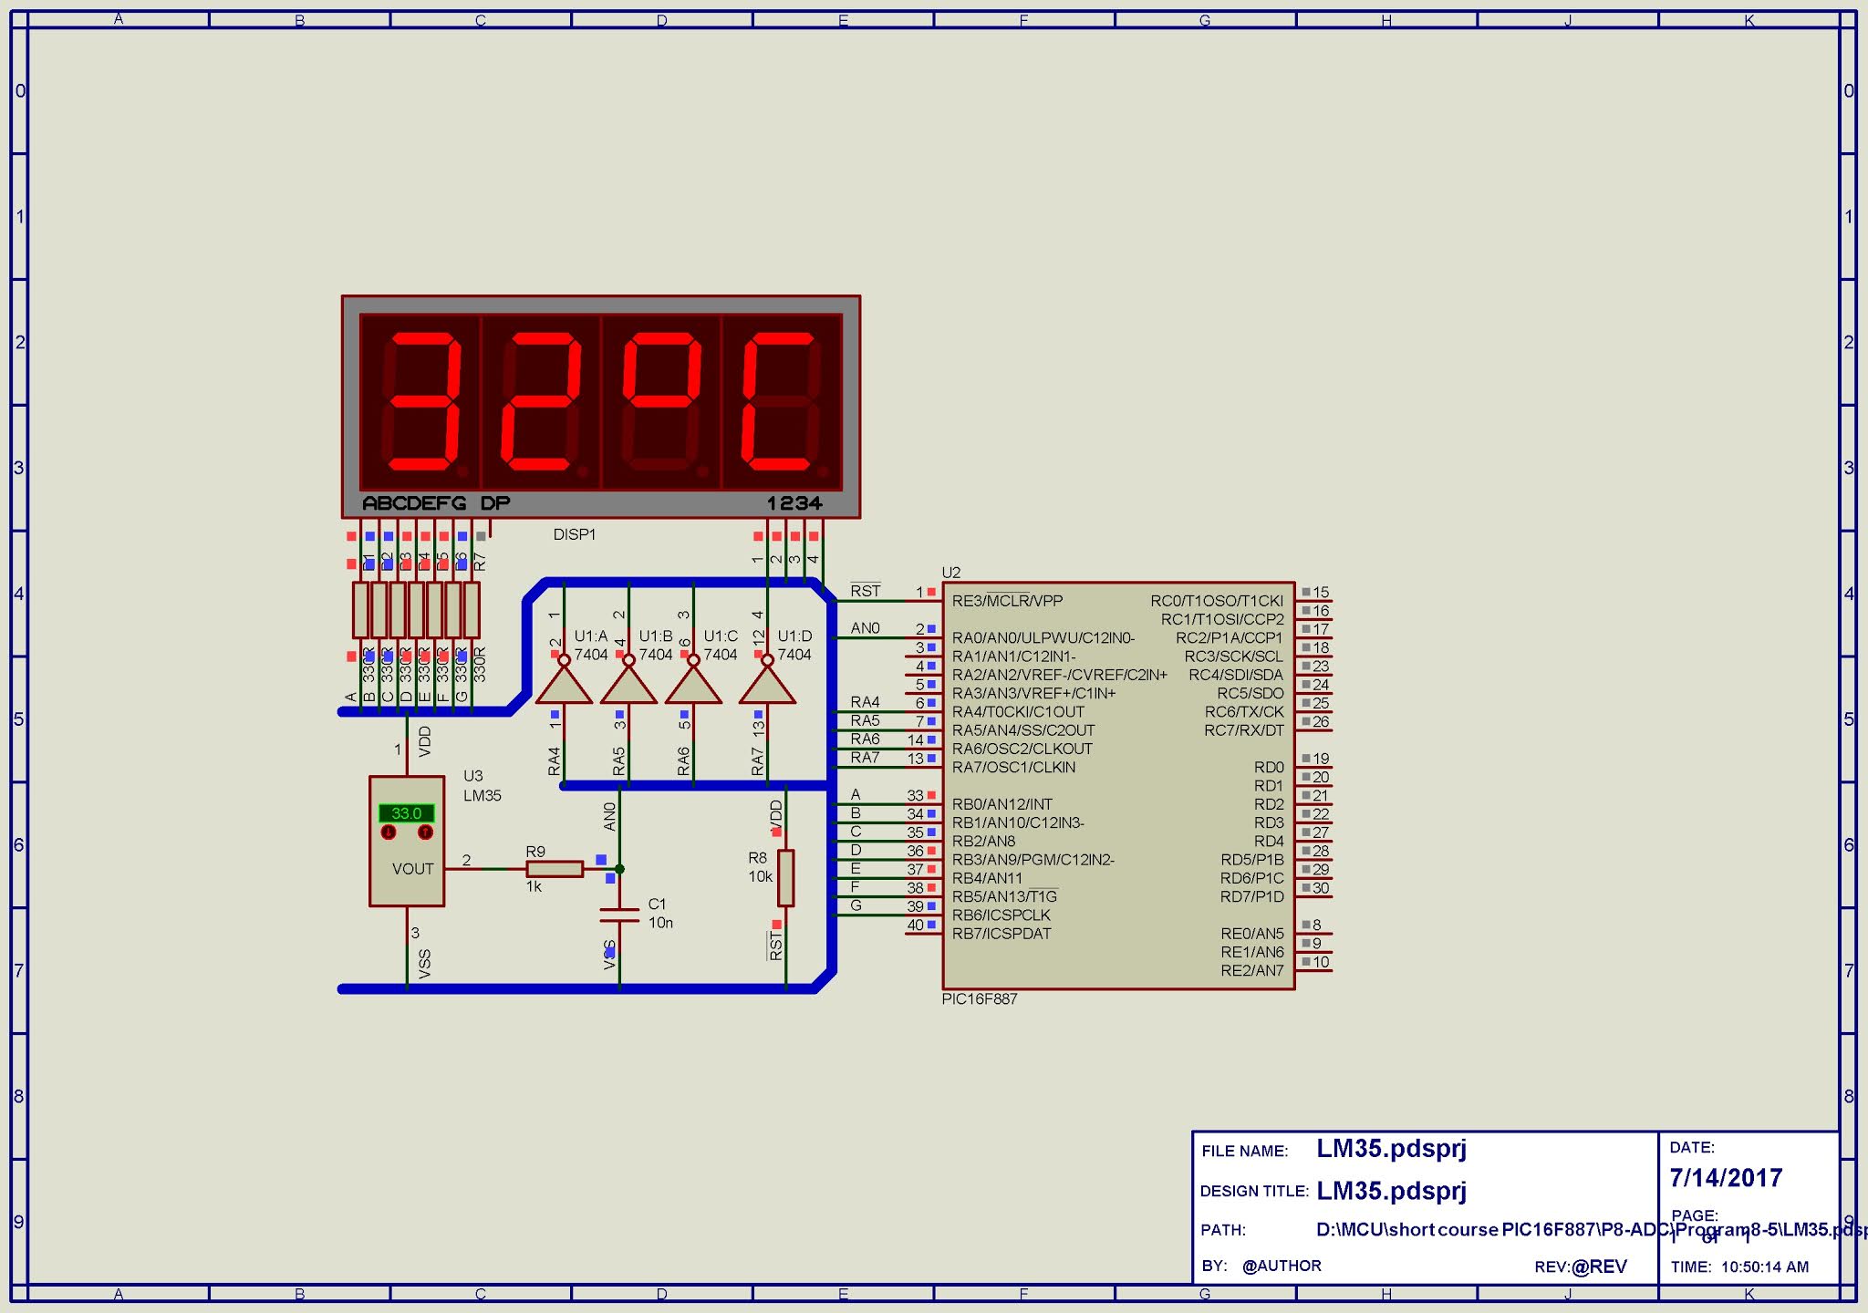Select series resistor R9 1k
The width and height of the screenshot is (1868, 1313).
click(556, 871)
